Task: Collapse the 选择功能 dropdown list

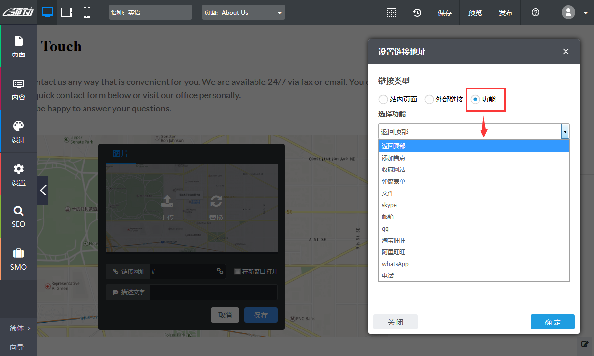Action: pos(565,131)
